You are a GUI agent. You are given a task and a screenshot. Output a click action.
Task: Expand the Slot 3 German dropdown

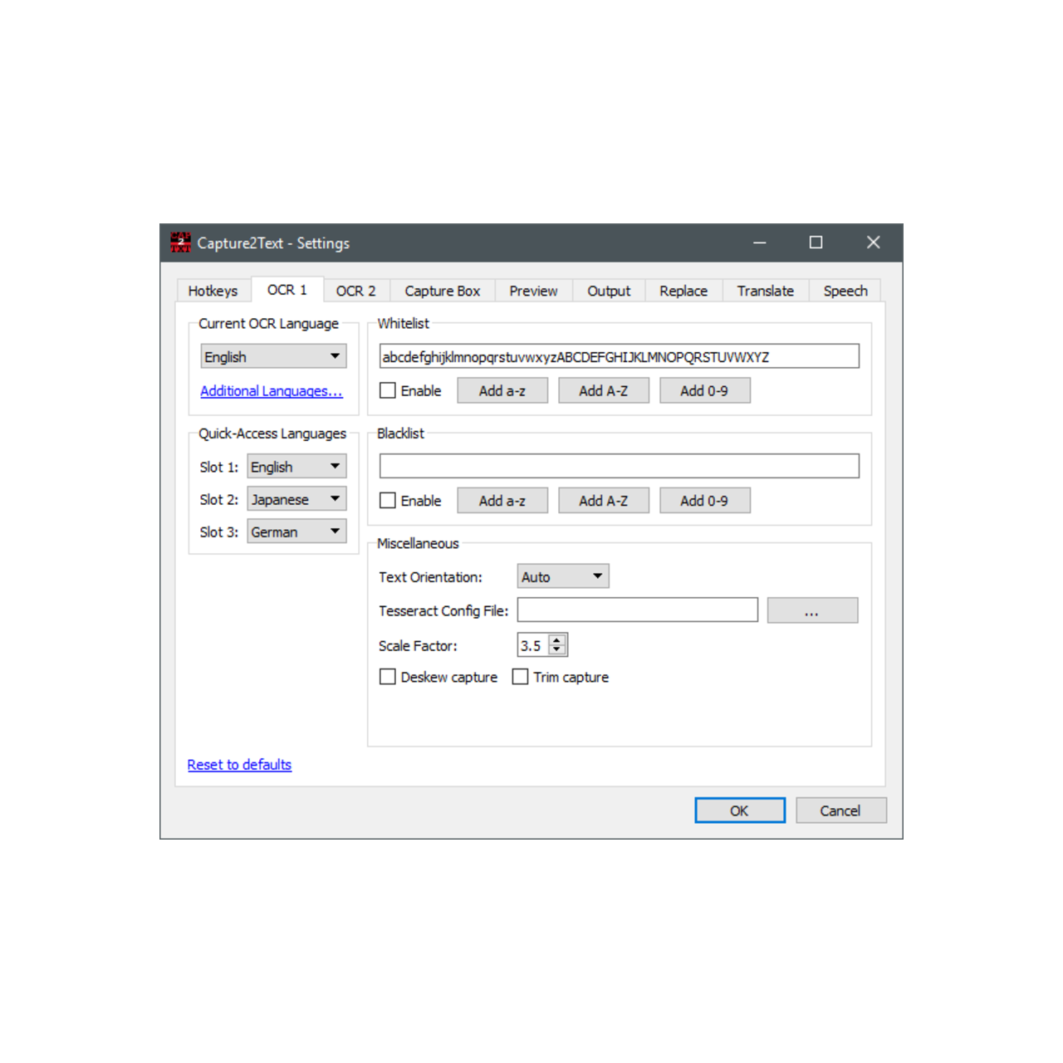tap(296, 531)
